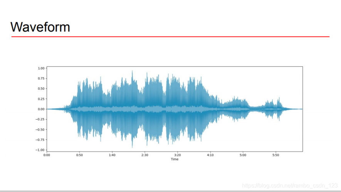This screenshot has height=192, width=341.
Task: Click the Waveform slide title
Action: click(40, 27)
